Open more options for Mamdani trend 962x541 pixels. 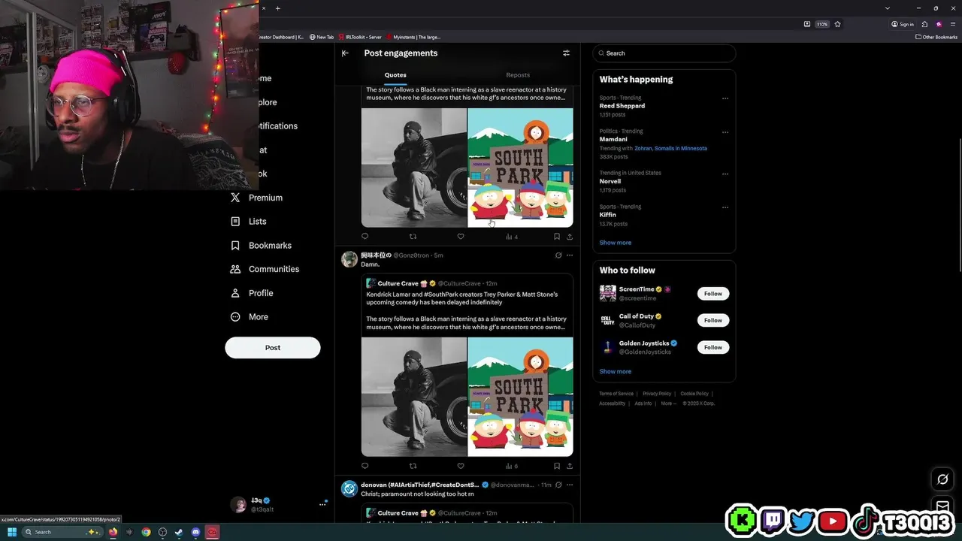click(x=725, y=132)
